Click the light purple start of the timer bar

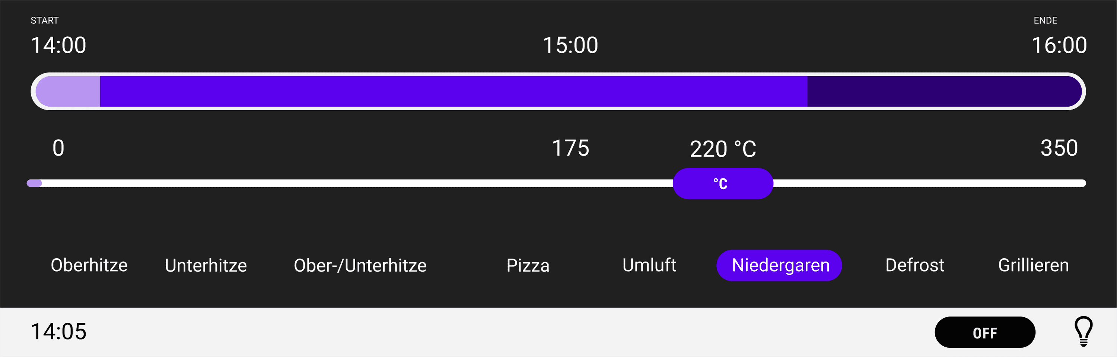coord(68,91)
